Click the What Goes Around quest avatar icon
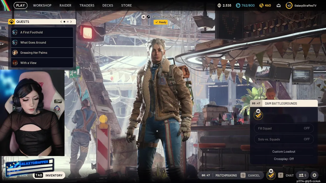This screenshot has width=326, height=183. coord(15,42)
